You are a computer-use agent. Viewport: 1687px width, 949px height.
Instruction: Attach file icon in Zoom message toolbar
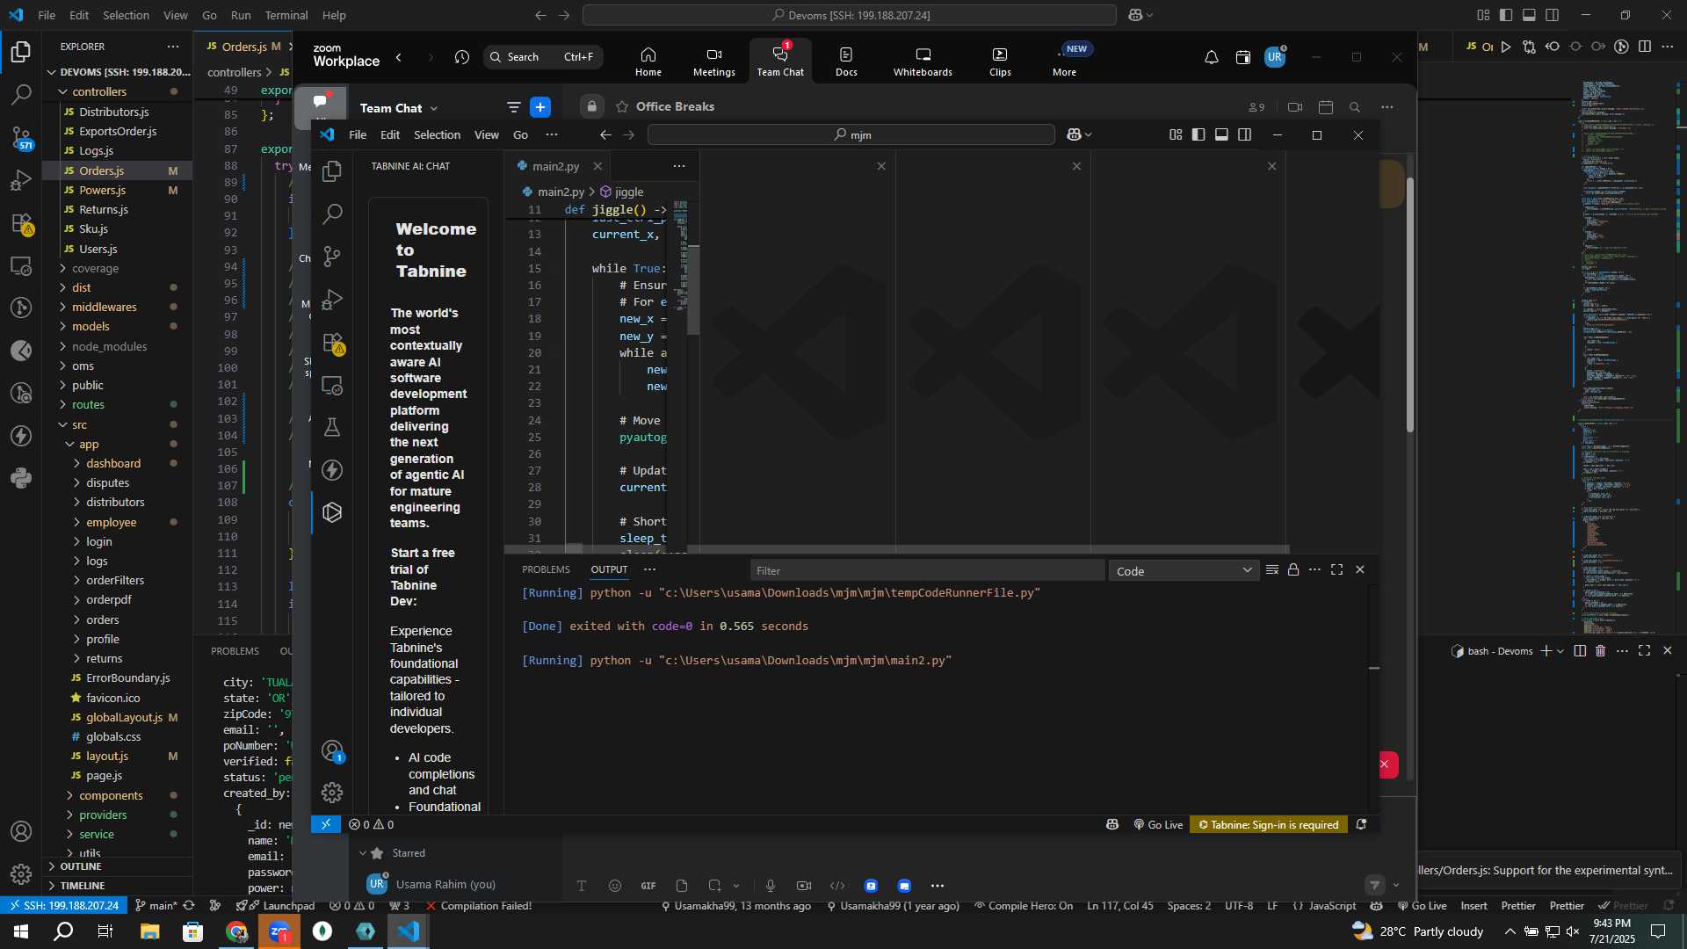point(682,886)
